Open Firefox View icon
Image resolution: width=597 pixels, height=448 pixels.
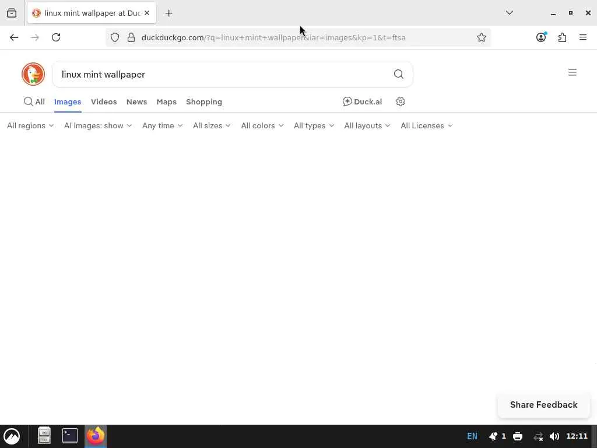12,13
